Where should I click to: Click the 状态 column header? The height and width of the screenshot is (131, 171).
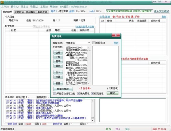[x=125, y=21]
